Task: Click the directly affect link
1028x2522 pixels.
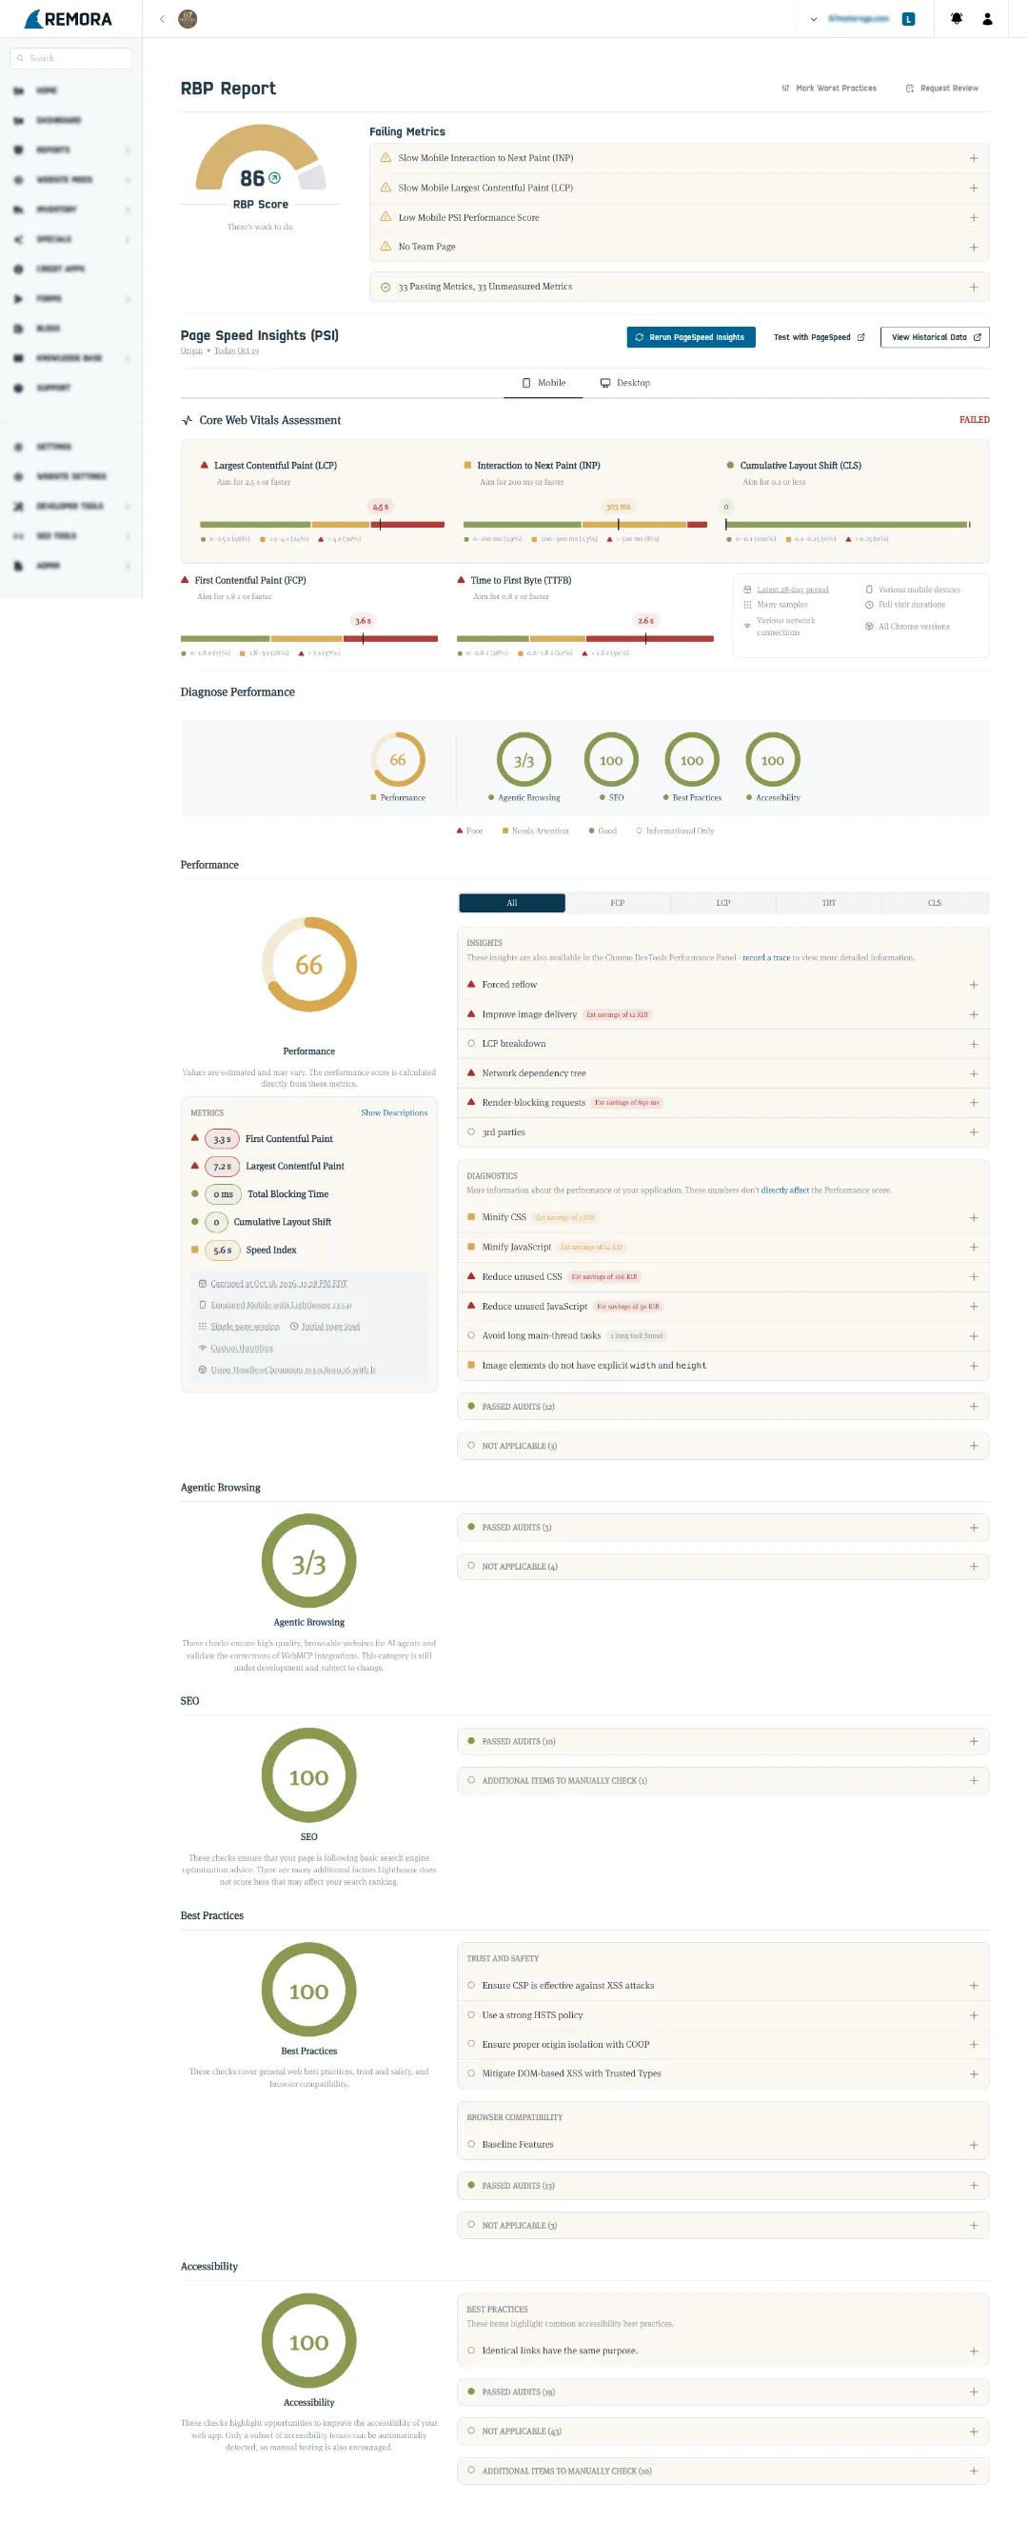Action: click(x=784, y=1191)
